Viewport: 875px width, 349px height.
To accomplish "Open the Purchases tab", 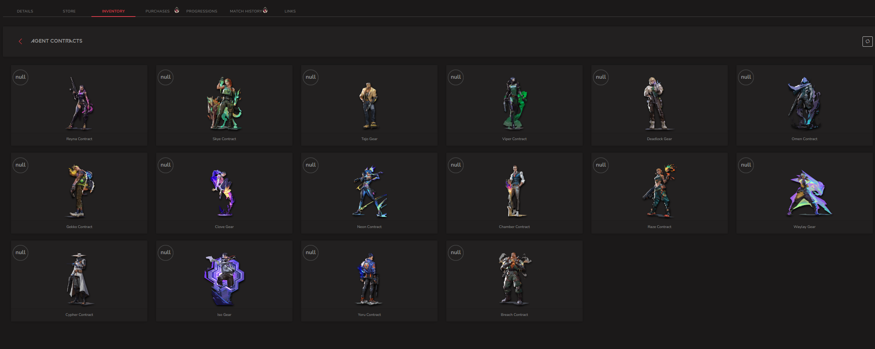I will [x=158, y=11].
